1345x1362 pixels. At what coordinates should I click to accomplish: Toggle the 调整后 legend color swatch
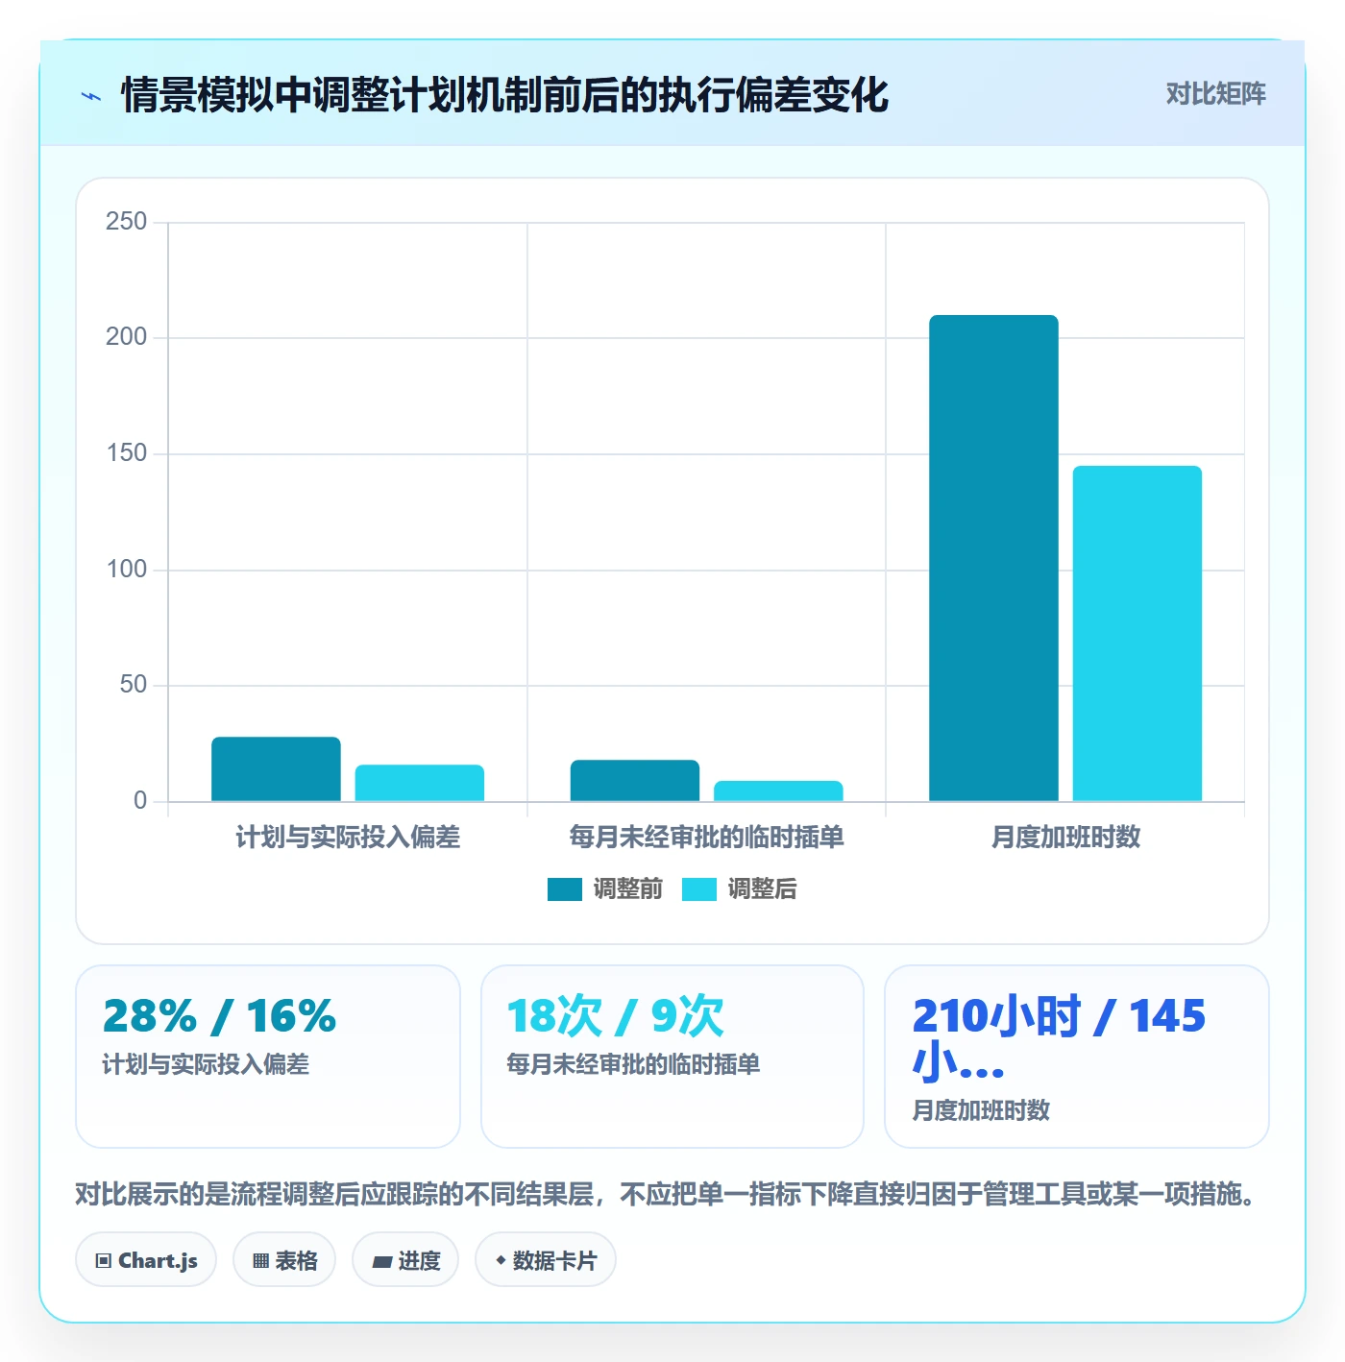[x=699, y=889]
